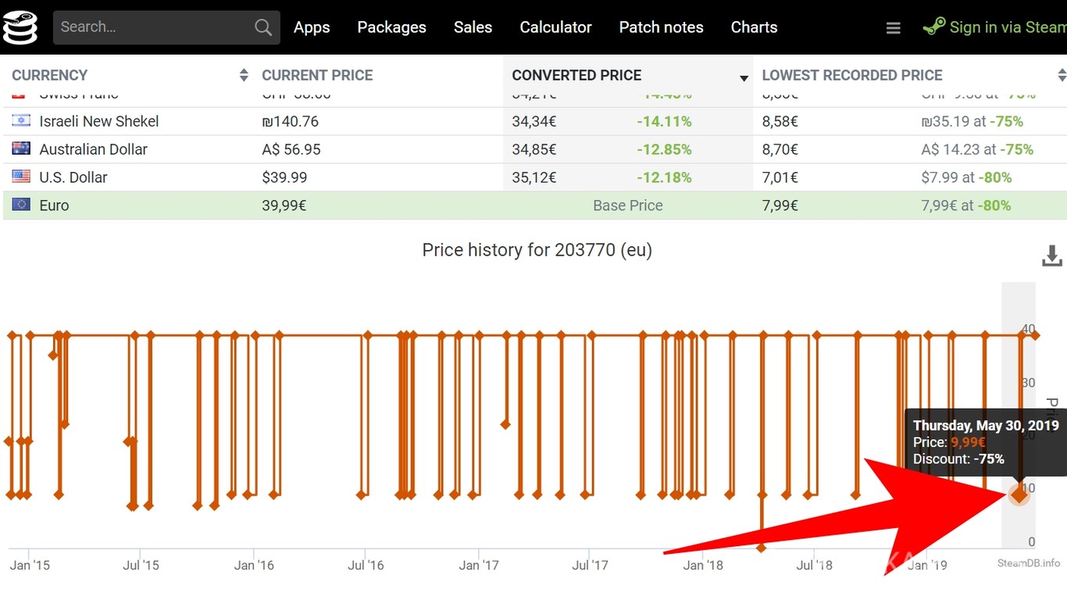Go to the Sales page

[473, 27]
